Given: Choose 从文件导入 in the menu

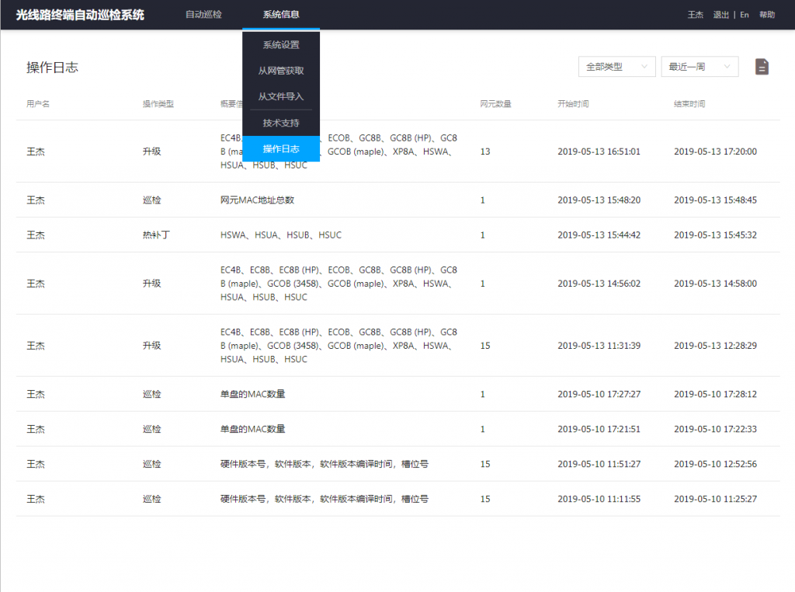Looking at the screenshot, I should 281,97.
